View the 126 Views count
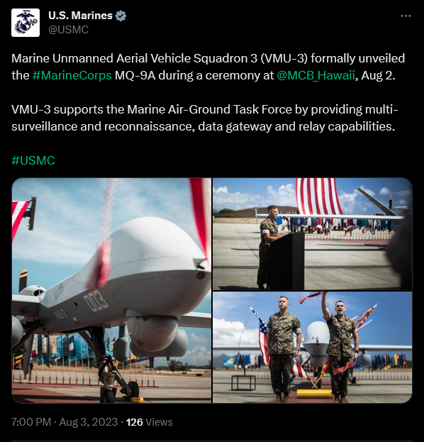Viewport: 424px width, 442px height. pyautogui.click(x=150, y=422)
